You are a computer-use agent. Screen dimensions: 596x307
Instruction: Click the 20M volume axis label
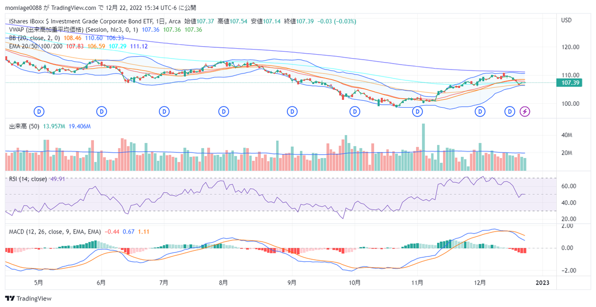point(568,153)
